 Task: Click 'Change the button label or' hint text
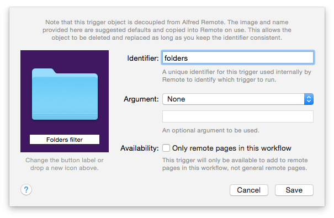click(x=65, y=160)
